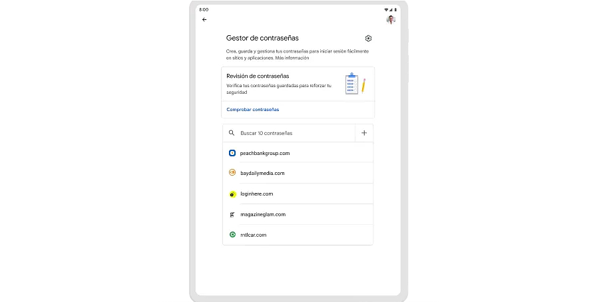
Task: Click the 8:00 clock in status bar
Action: point(204,10)
